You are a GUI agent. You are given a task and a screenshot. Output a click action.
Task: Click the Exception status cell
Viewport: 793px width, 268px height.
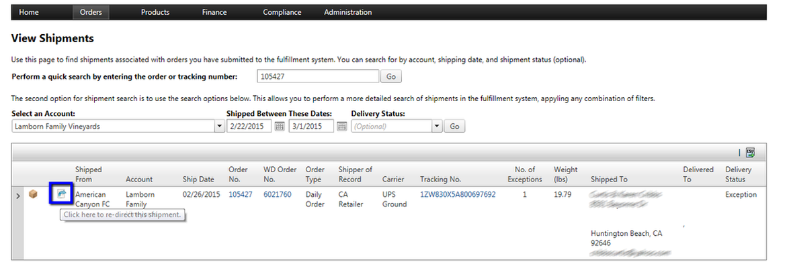[741, 194]
